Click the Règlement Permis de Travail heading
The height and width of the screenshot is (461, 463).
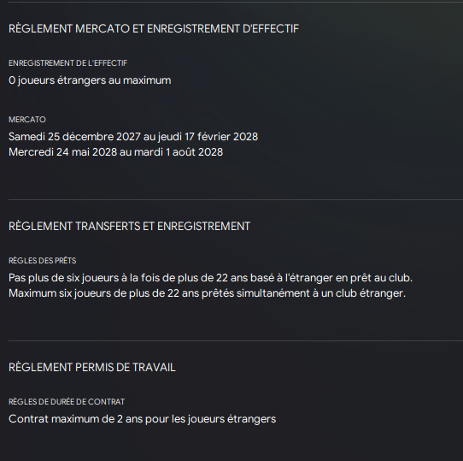[x=92, y=367]
